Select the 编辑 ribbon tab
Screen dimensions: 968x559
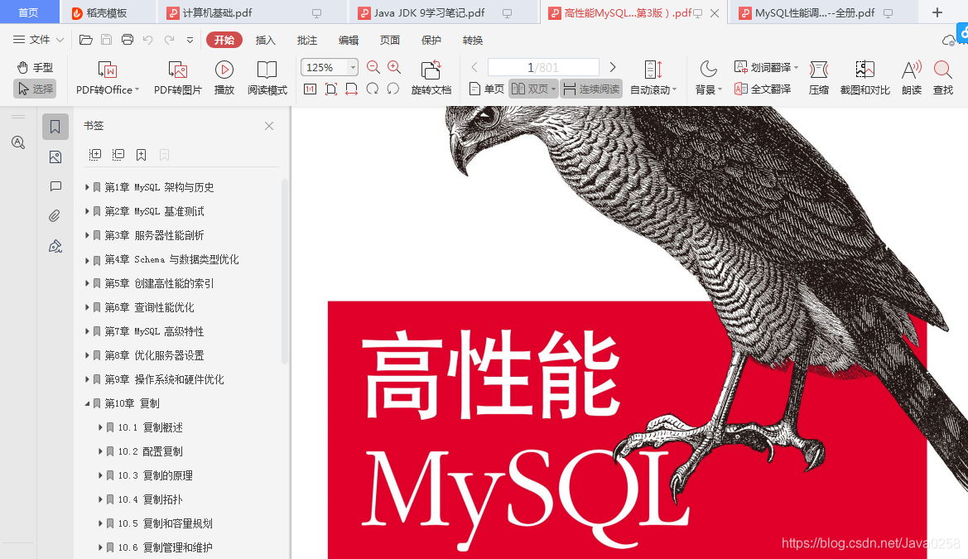[348, 40]
